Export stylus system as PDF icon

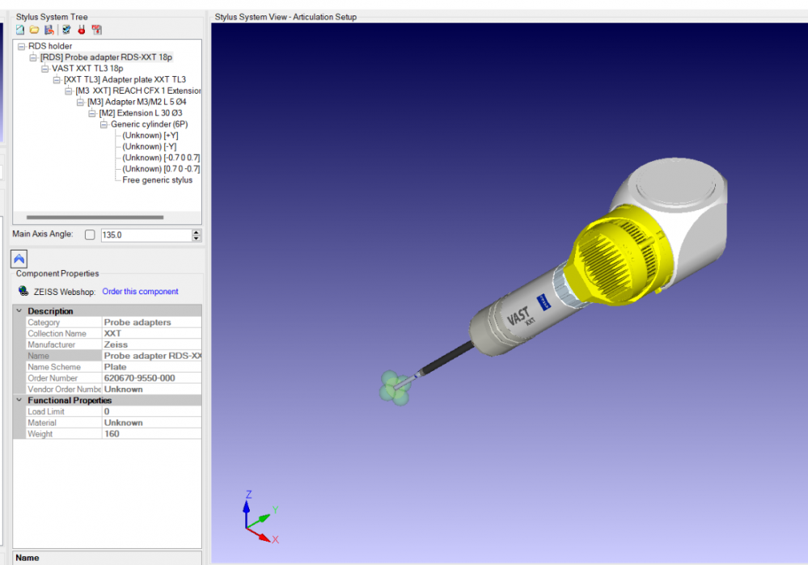97,30
